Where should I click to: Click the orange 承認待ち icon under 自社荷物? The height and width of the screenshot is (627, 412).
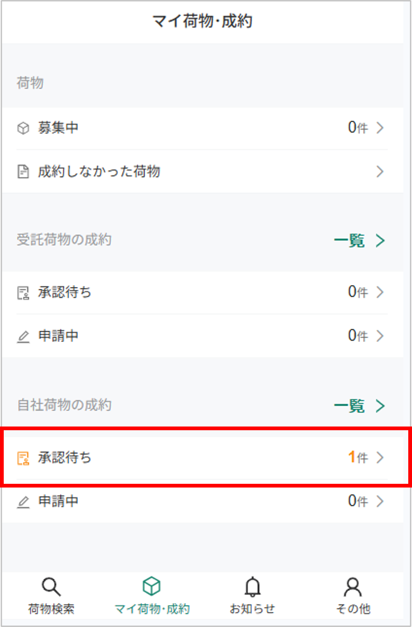coord(23,458)
